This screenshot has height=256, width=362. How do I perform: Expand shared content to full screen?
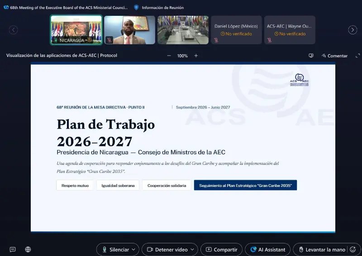(x=357, y=56)
